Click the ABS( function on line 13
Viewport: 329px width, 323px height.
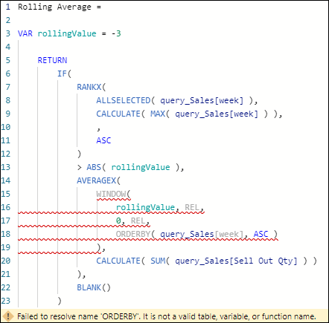pos(96,167)
